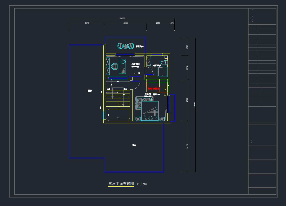Select the 3578 dimension label

click(87, 23)
